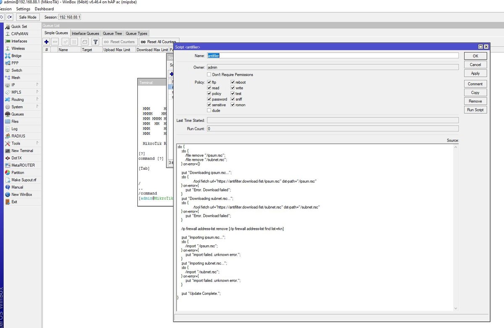The height and width of the screenshot is (328, 504).
Task: Click the Target column header
Action: [92, 50]
